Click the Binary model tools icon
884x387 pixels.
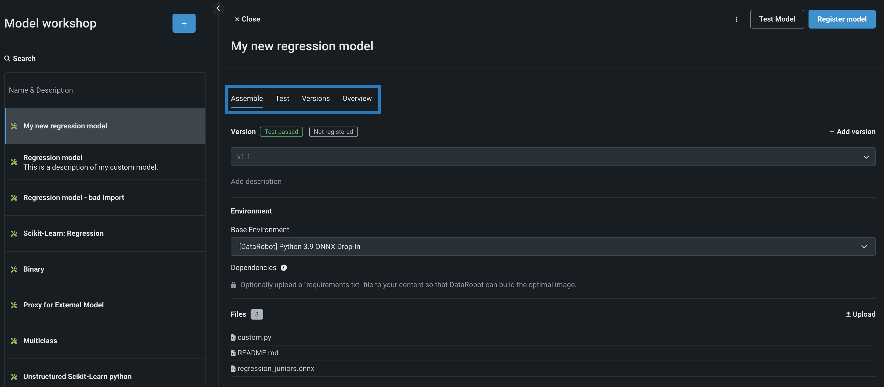[x=14, y=269]
